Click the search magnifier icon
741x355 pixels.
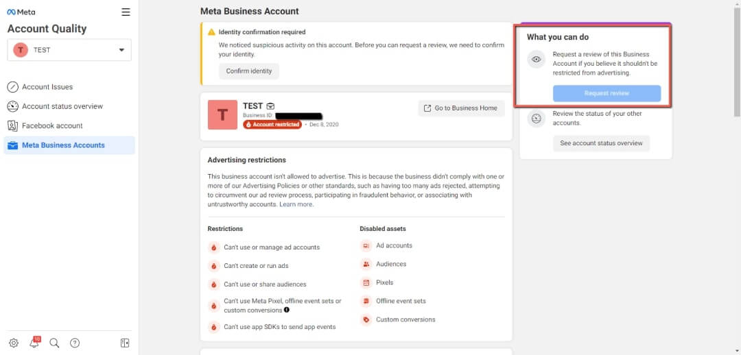[55, 343]
